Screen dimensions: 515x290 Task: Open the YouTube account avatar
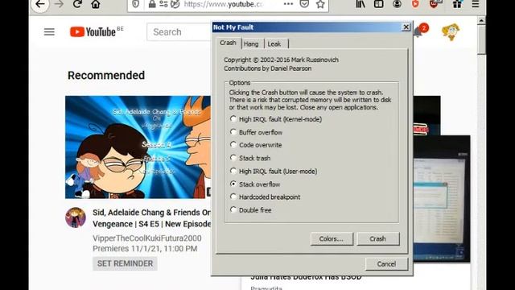click(x=451, y=32)
